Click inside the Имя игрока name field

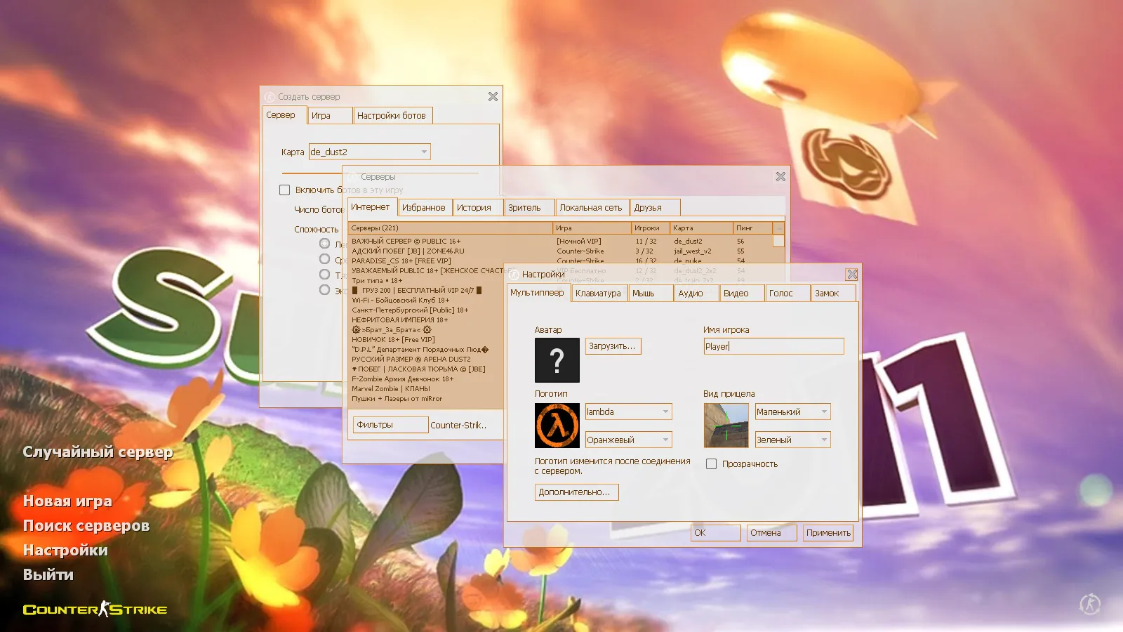point(772,346)
